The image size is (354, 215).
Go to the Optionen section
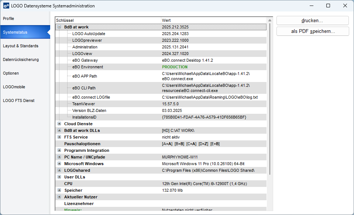25,73
